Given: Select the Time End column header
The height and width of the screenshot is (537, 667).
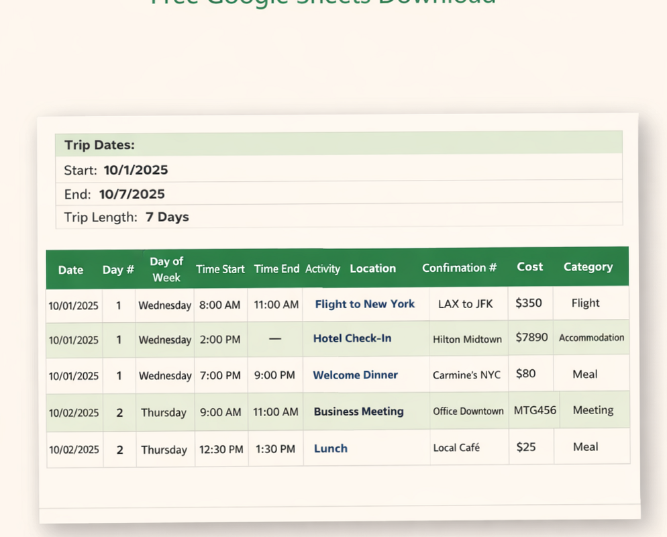Looking at the screenshot, I should point(276,269).
